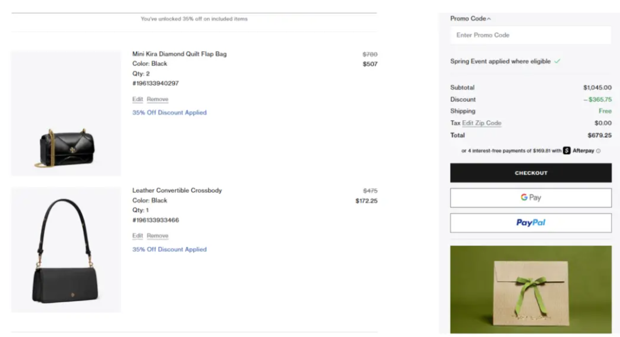Image resolution: width=620 pixels, height=337 pixels.
Task: Click the Afterpay logo icon
Action: coord(567,150)
